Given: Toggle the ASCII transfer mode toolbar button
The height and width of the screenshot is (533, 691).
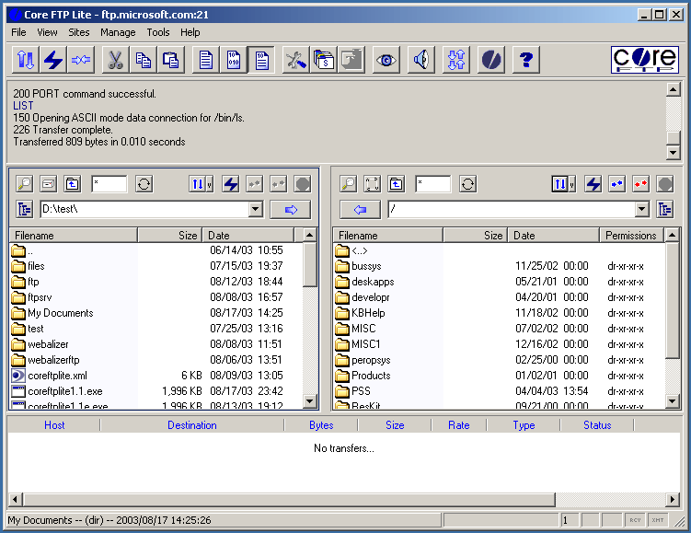Looking at the screenshot, I should [x=206, y=61].
